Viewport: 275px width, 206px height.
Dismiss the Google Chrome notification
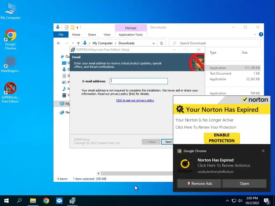click(263, 151)
